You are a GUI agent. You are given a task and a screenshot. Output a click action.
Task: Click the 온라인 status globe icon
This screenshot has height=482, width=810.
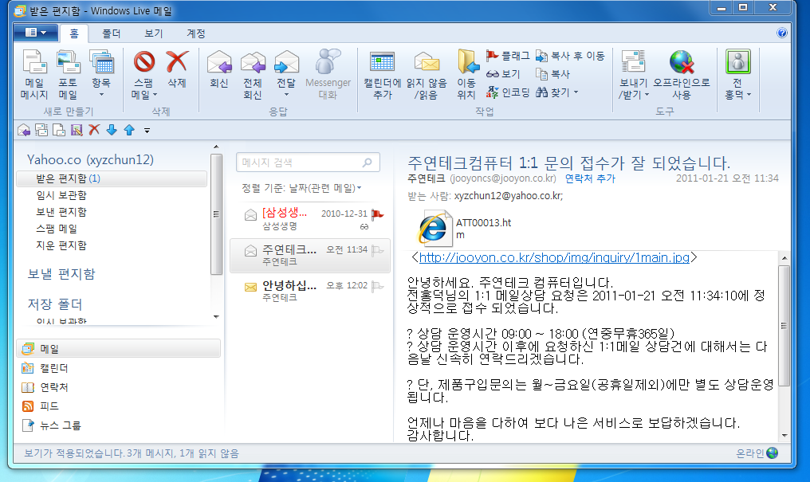(x=773, y=453)
